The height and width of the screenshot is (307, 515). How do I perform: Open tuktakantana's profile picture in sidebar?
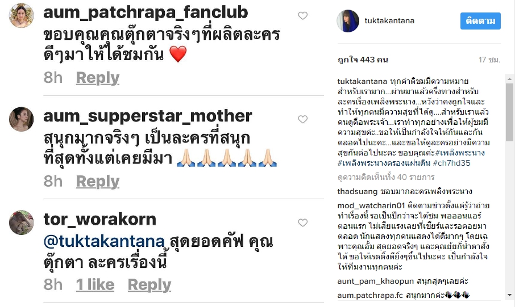pyautogui.click(x=348, y=21)
